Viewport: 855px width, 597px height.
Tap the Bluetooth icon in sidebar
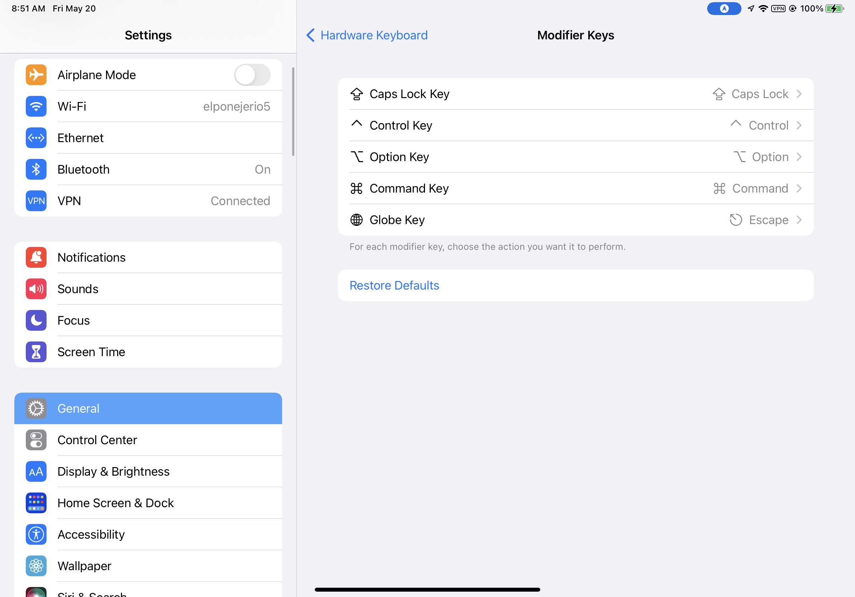point(36,169)
